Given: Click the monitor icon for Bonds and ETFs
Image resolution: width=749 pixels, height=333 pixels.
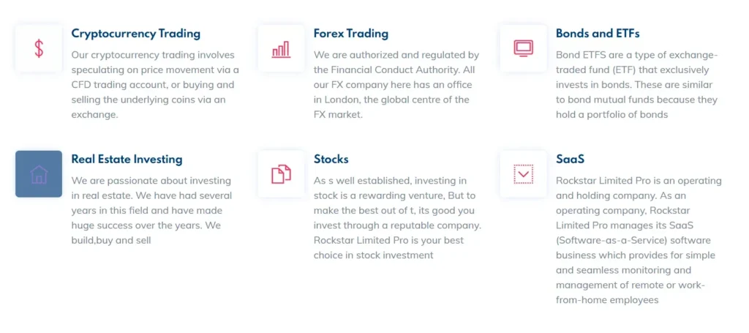Looking at the screenshot, I should pyautogui.click(x=523, y=48).
